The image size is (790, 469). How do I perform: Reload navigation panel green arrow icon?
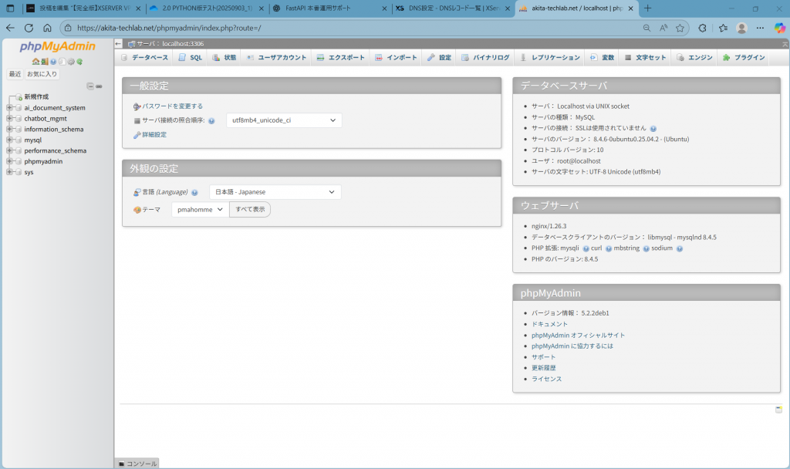point(79,62)
